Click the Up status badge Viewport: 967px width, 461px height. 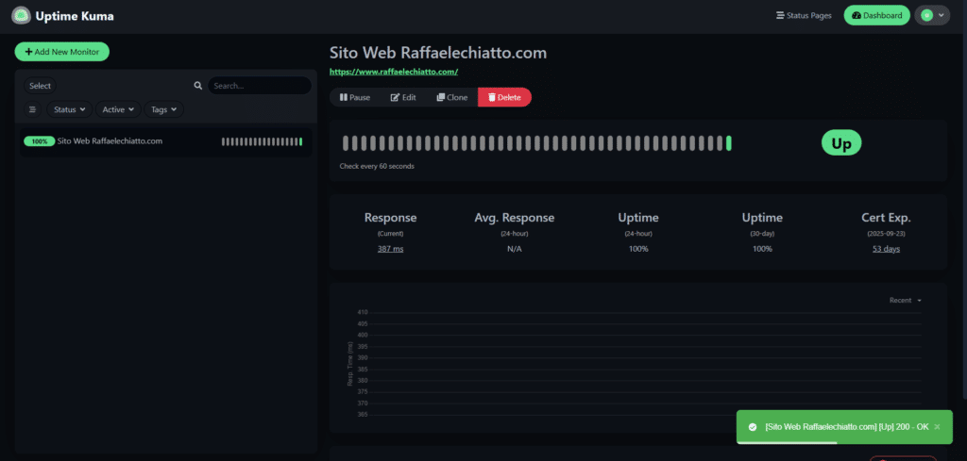click(x=841, y=143)
